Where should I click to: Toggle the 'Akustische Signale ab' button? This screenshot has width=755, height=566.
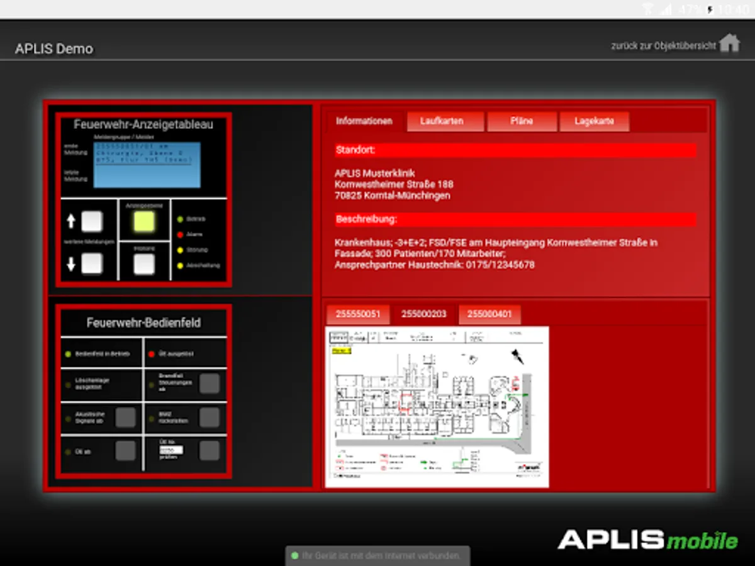coord(125,418)
